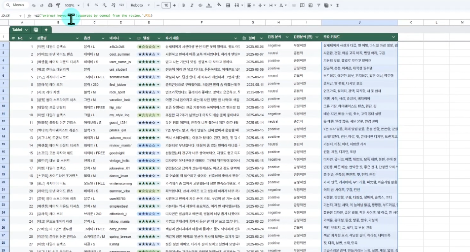Increase font size with plus button
Image resolution: width=470 pixels, height=252 pixels.
point(174,6)
